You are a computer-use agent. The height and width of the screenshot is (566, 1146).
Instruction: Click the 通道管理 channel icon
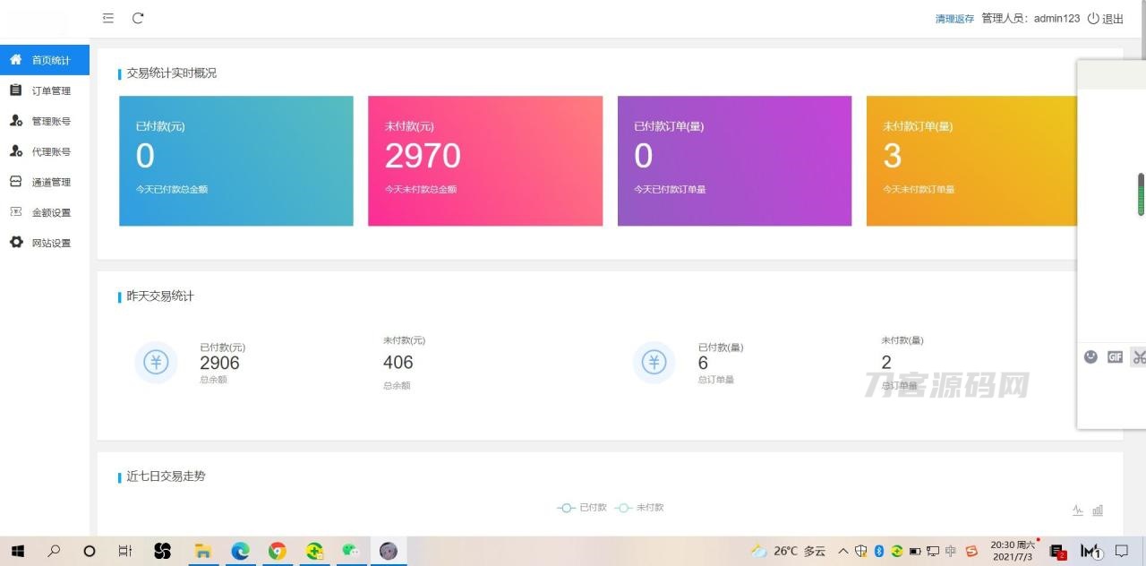point(15,182)
